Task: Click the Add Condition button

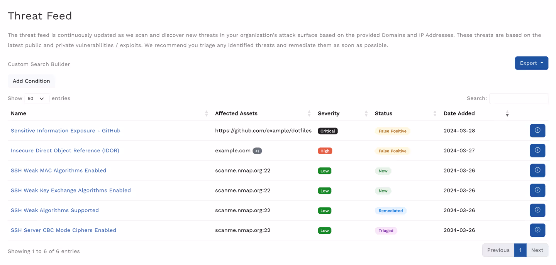Action: [31, 81]
